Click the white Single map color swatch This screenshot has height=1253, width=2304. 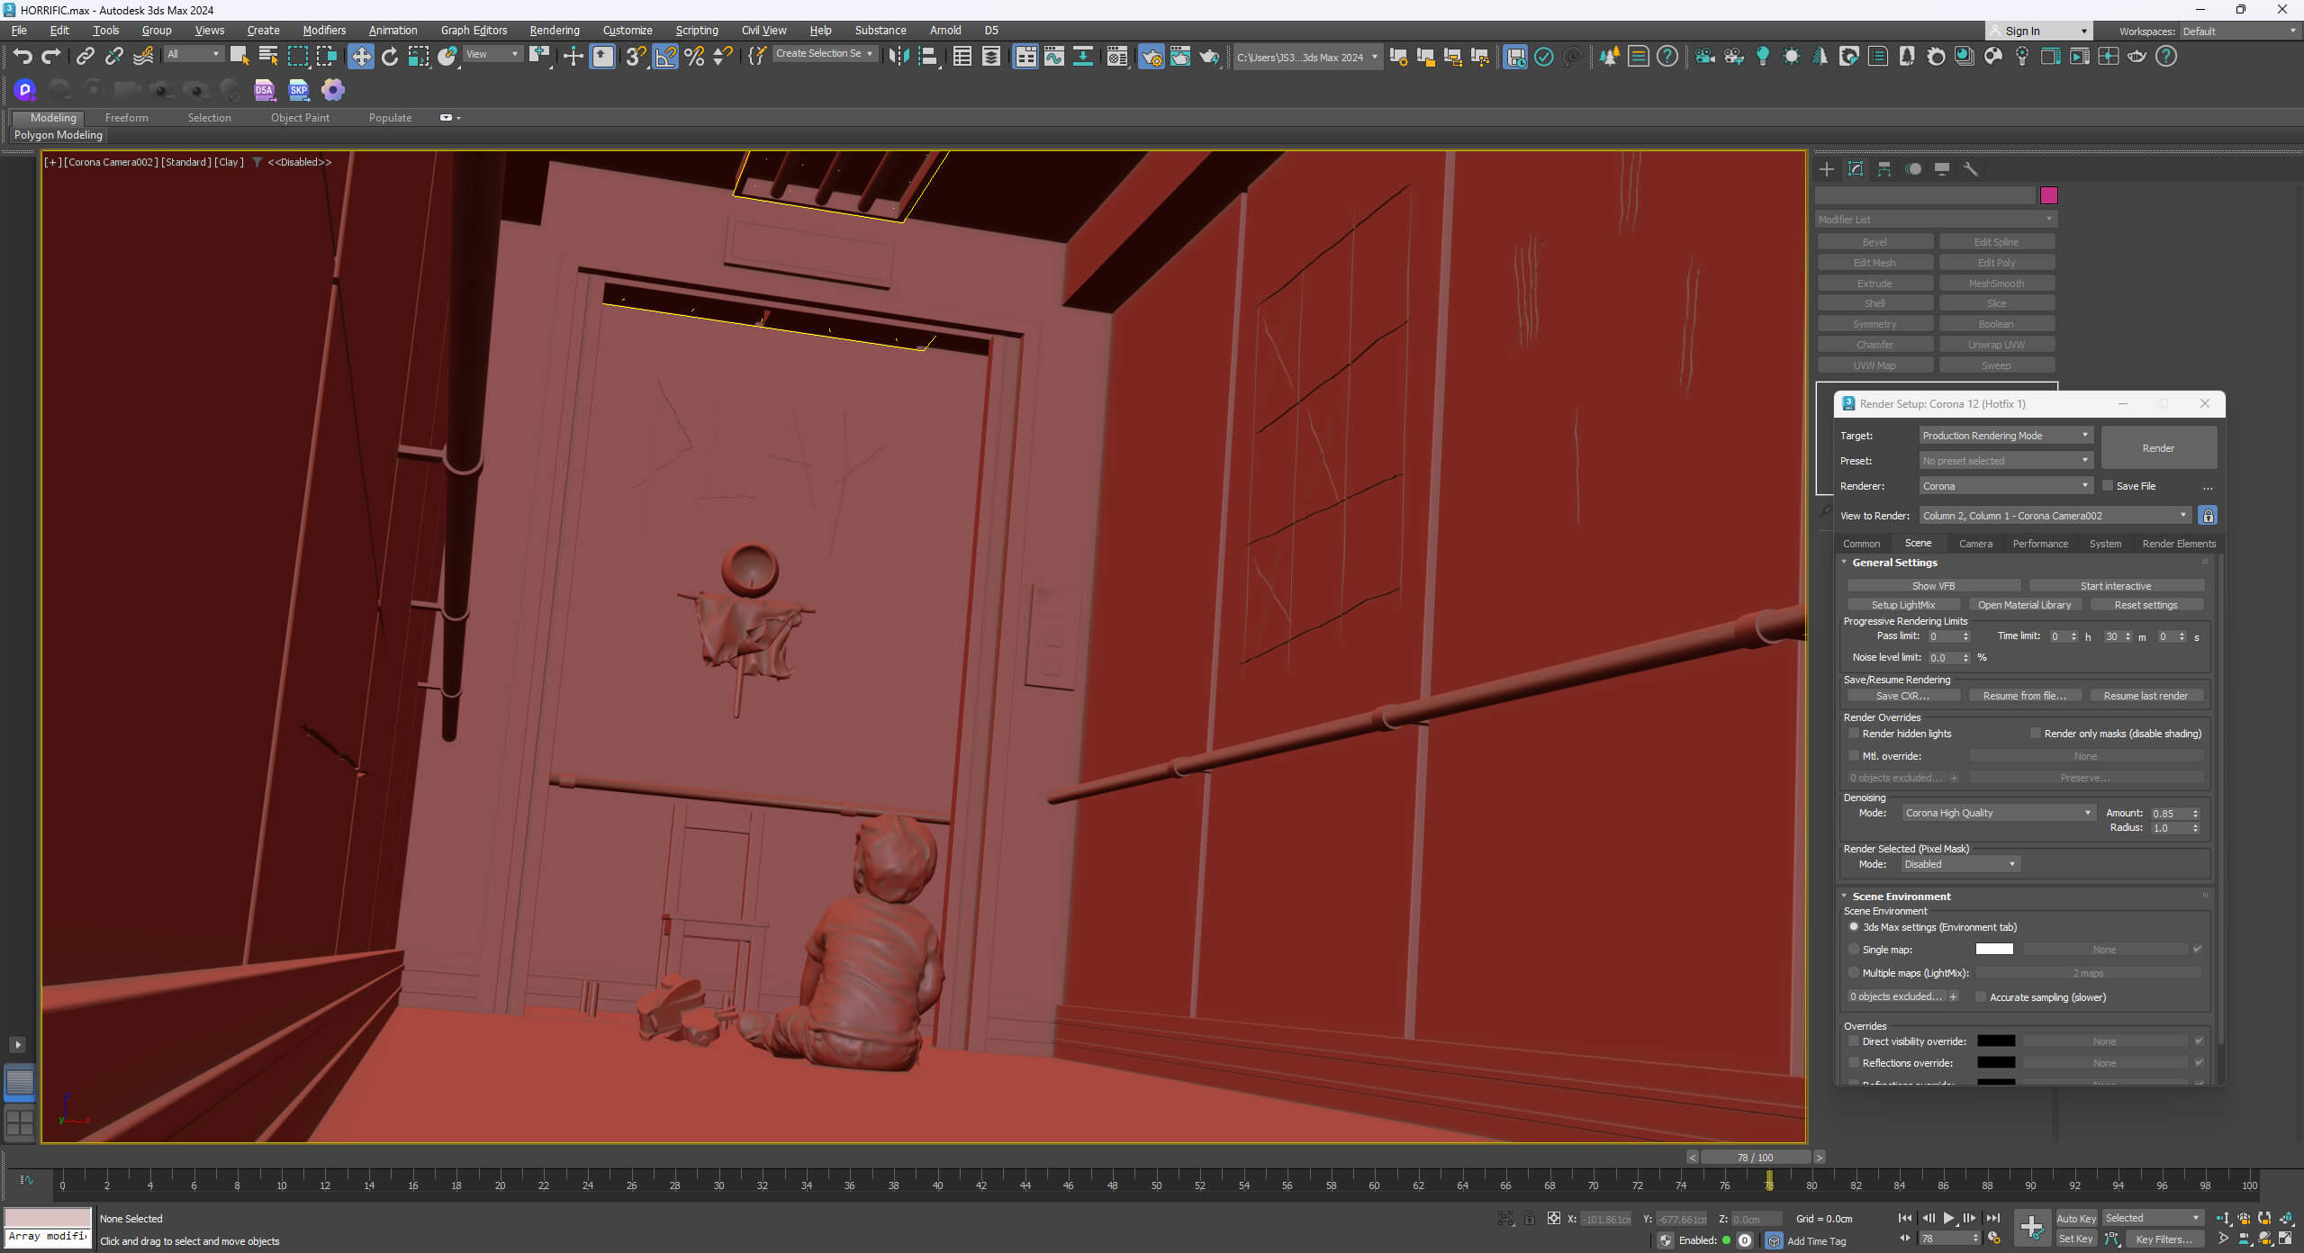tap(1993, 949)
